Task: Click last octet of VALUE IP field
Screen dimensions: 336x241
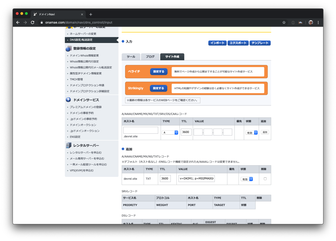Action: (x=228, y=132)
